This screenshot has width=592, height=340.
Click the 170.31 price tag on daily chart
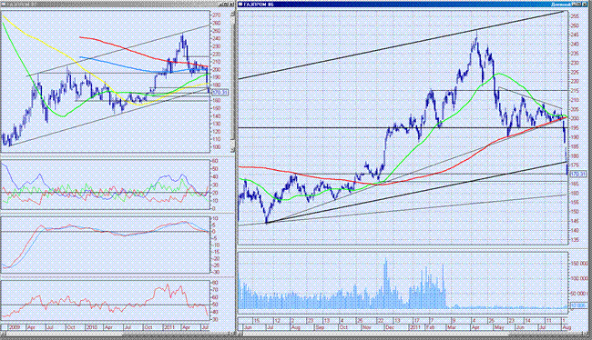(578, 175)
